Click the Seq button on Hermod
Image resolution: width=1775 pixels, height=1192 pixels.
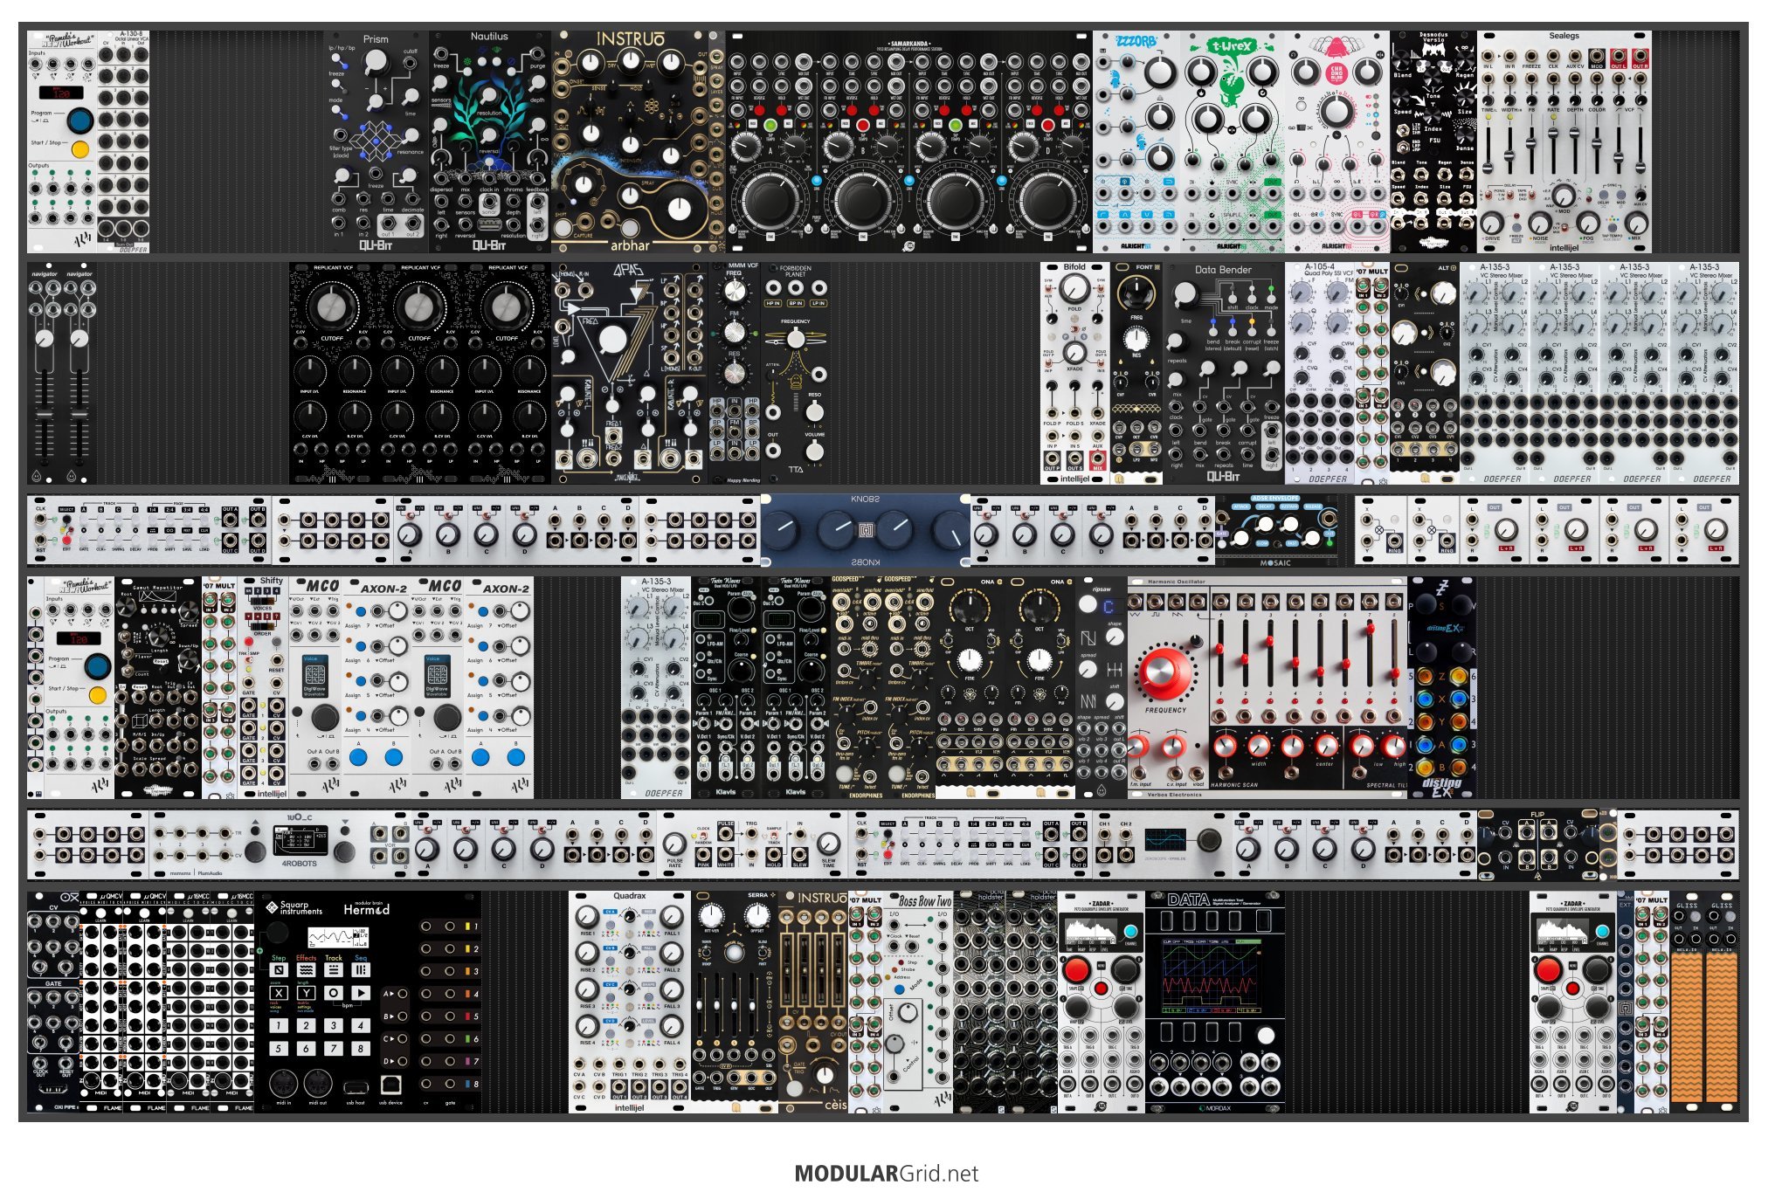pyautogui.click(x=361, y=970)
